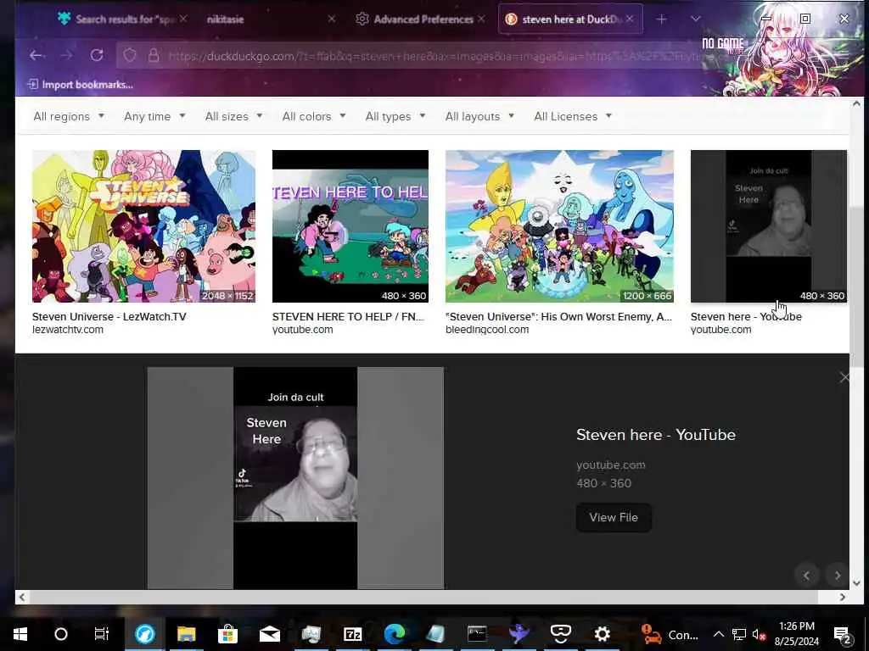Image resolution: width=869 pixels, height=651 pixels.
Task: Click "His Own Worst Enemy" result title
Action: pyautogui.click(x=558, y=317)
